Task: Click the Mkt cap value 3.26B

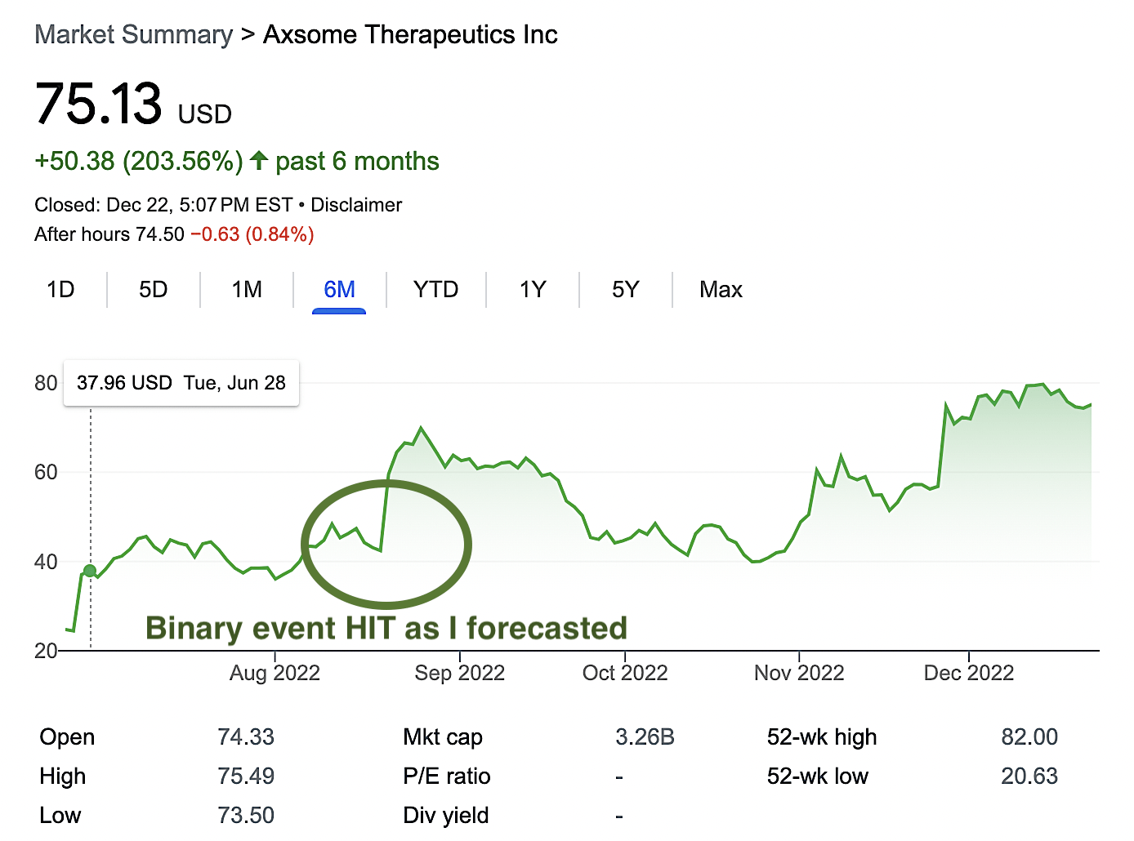Action: point(645,737)
